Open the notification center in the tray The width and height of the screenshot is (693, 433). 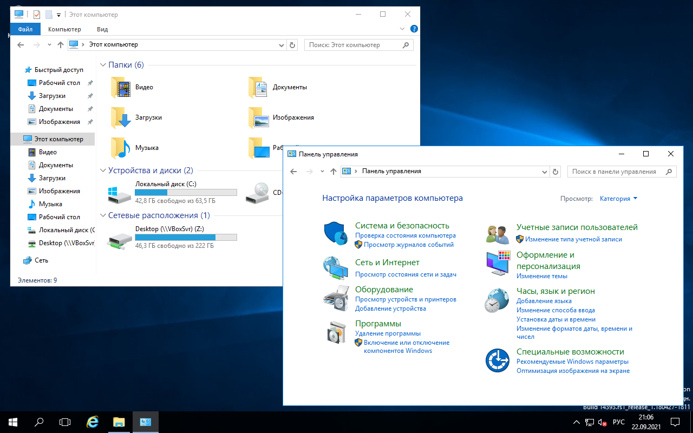click(x=675, y=422)
